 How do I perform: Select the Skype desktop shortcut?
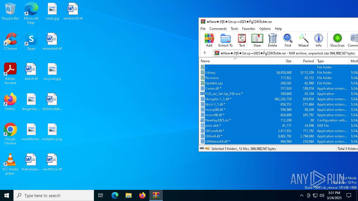coord(31,42)
